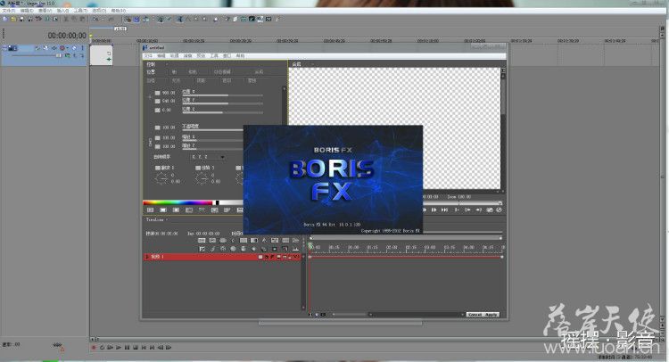
Task: Toggle the 位置 Z animation checkbox
Action: [x=157, y=110]
